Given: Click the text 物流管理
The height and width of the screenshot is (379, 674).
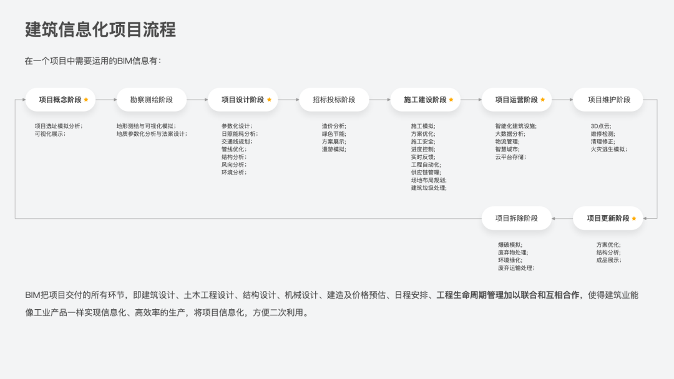Looking at the screenshot, I should [x=506, y=142].
